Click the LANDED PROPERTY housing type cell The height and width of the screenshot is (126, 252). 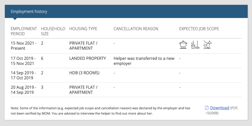click(x=88, y=58)
